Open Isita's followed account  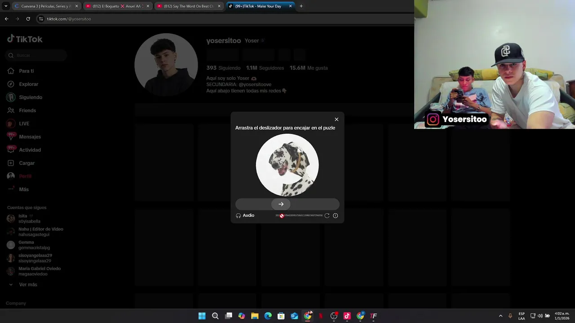tap(29, 218)
